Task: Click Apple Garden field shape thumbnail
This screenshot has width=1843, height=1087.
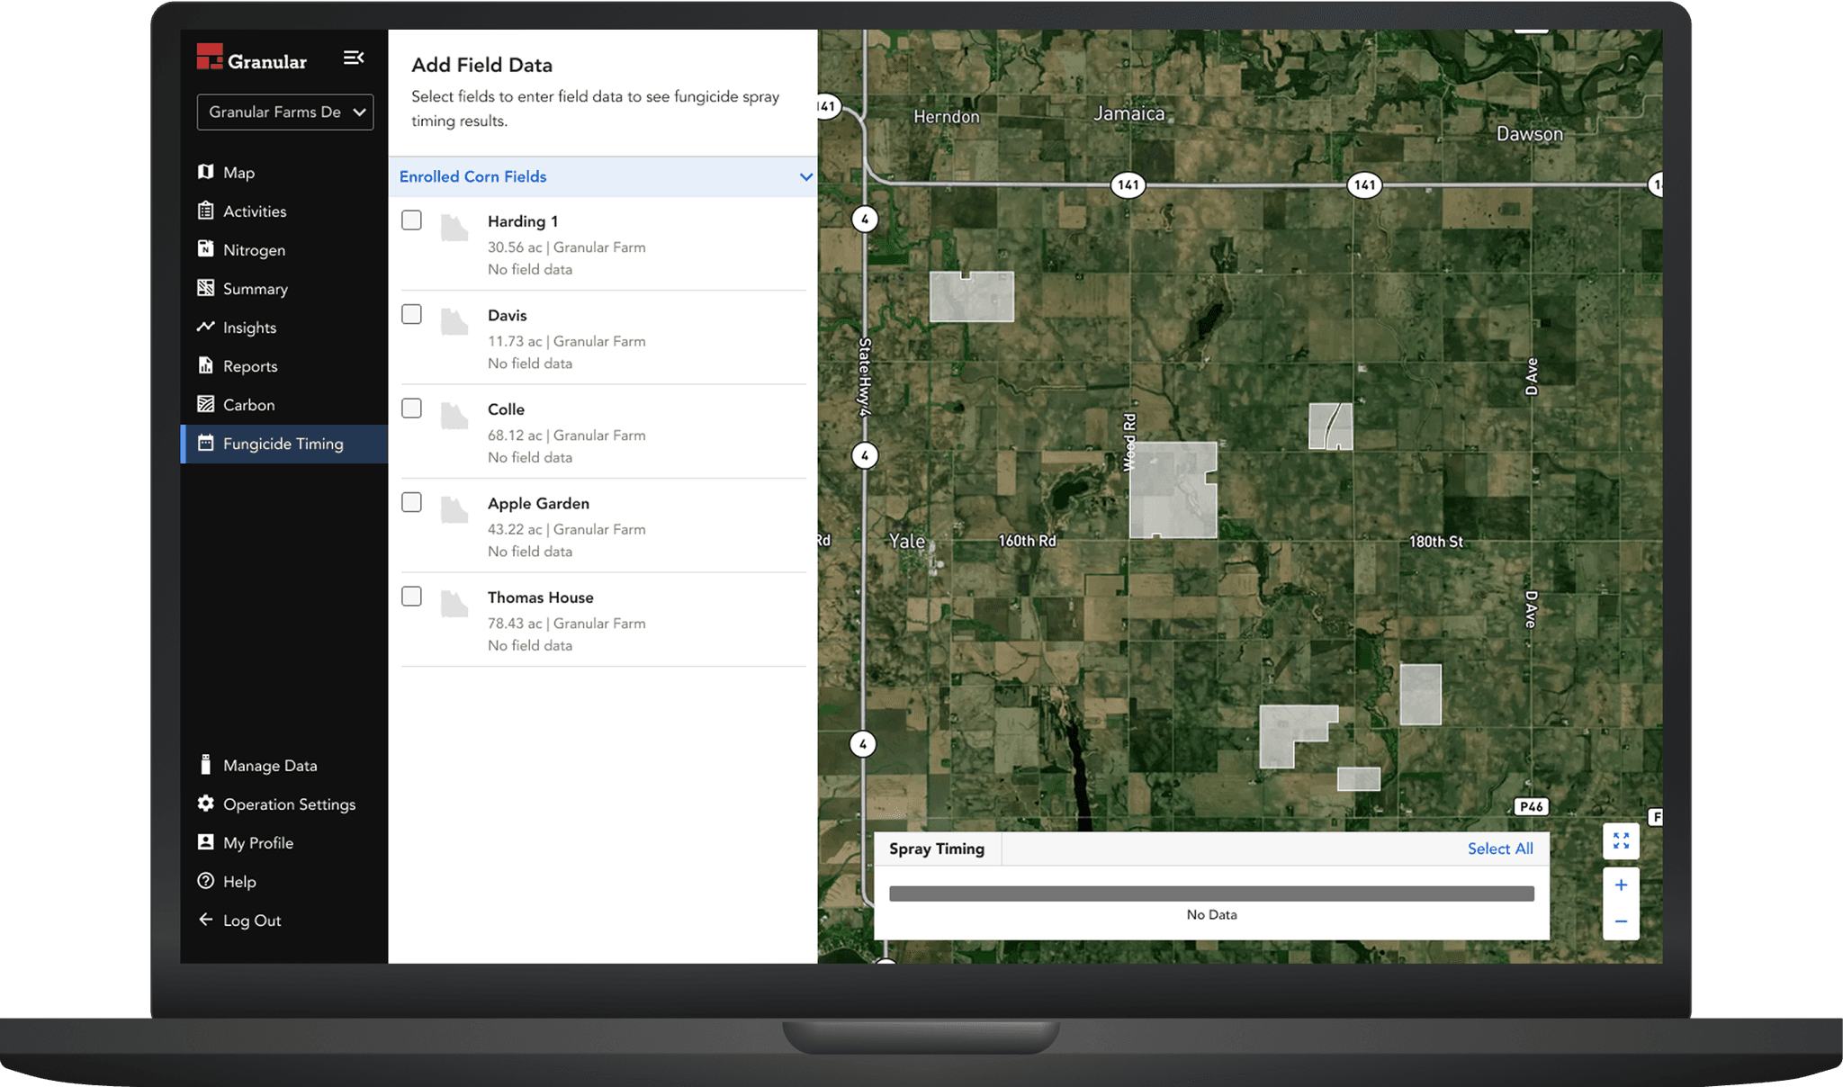Action: (x=454, y=510)
